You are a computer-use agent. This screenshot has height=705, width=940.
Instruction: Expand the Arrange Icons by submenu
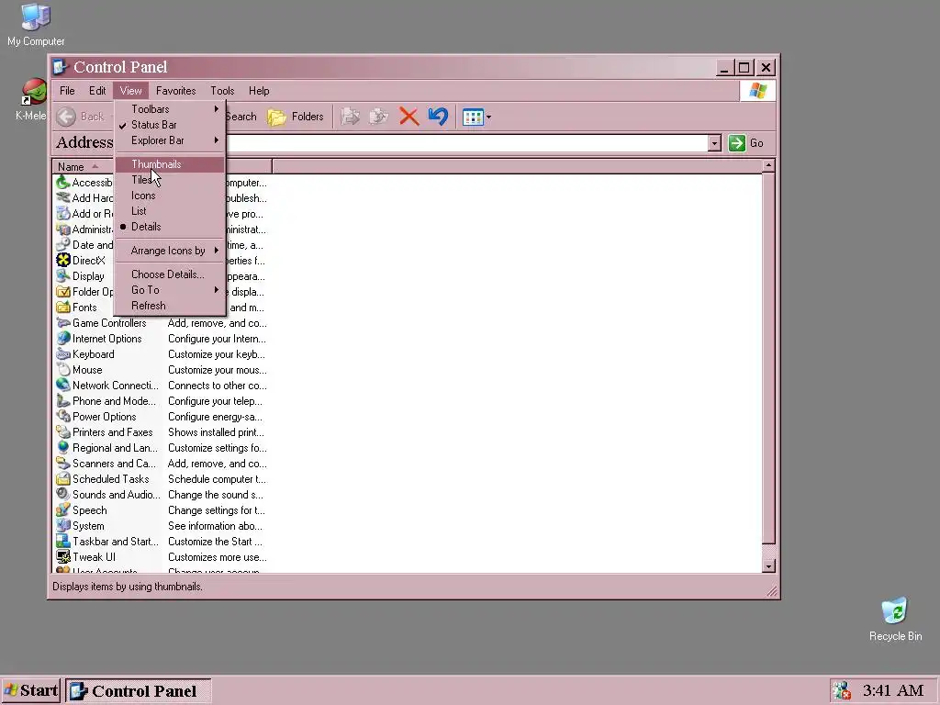click(x=170, y=251)
